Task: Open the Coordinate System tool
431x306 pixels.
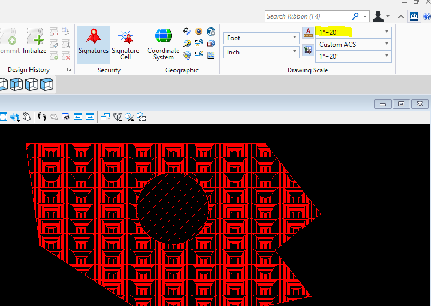Action: (x=164, y=45)
